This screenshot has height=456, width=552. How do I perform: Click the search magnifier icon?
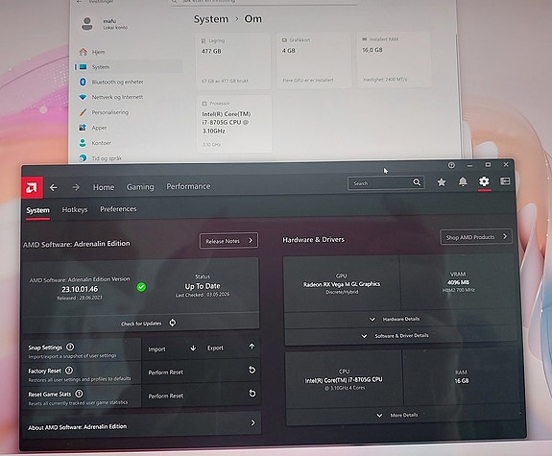[417, 182]
